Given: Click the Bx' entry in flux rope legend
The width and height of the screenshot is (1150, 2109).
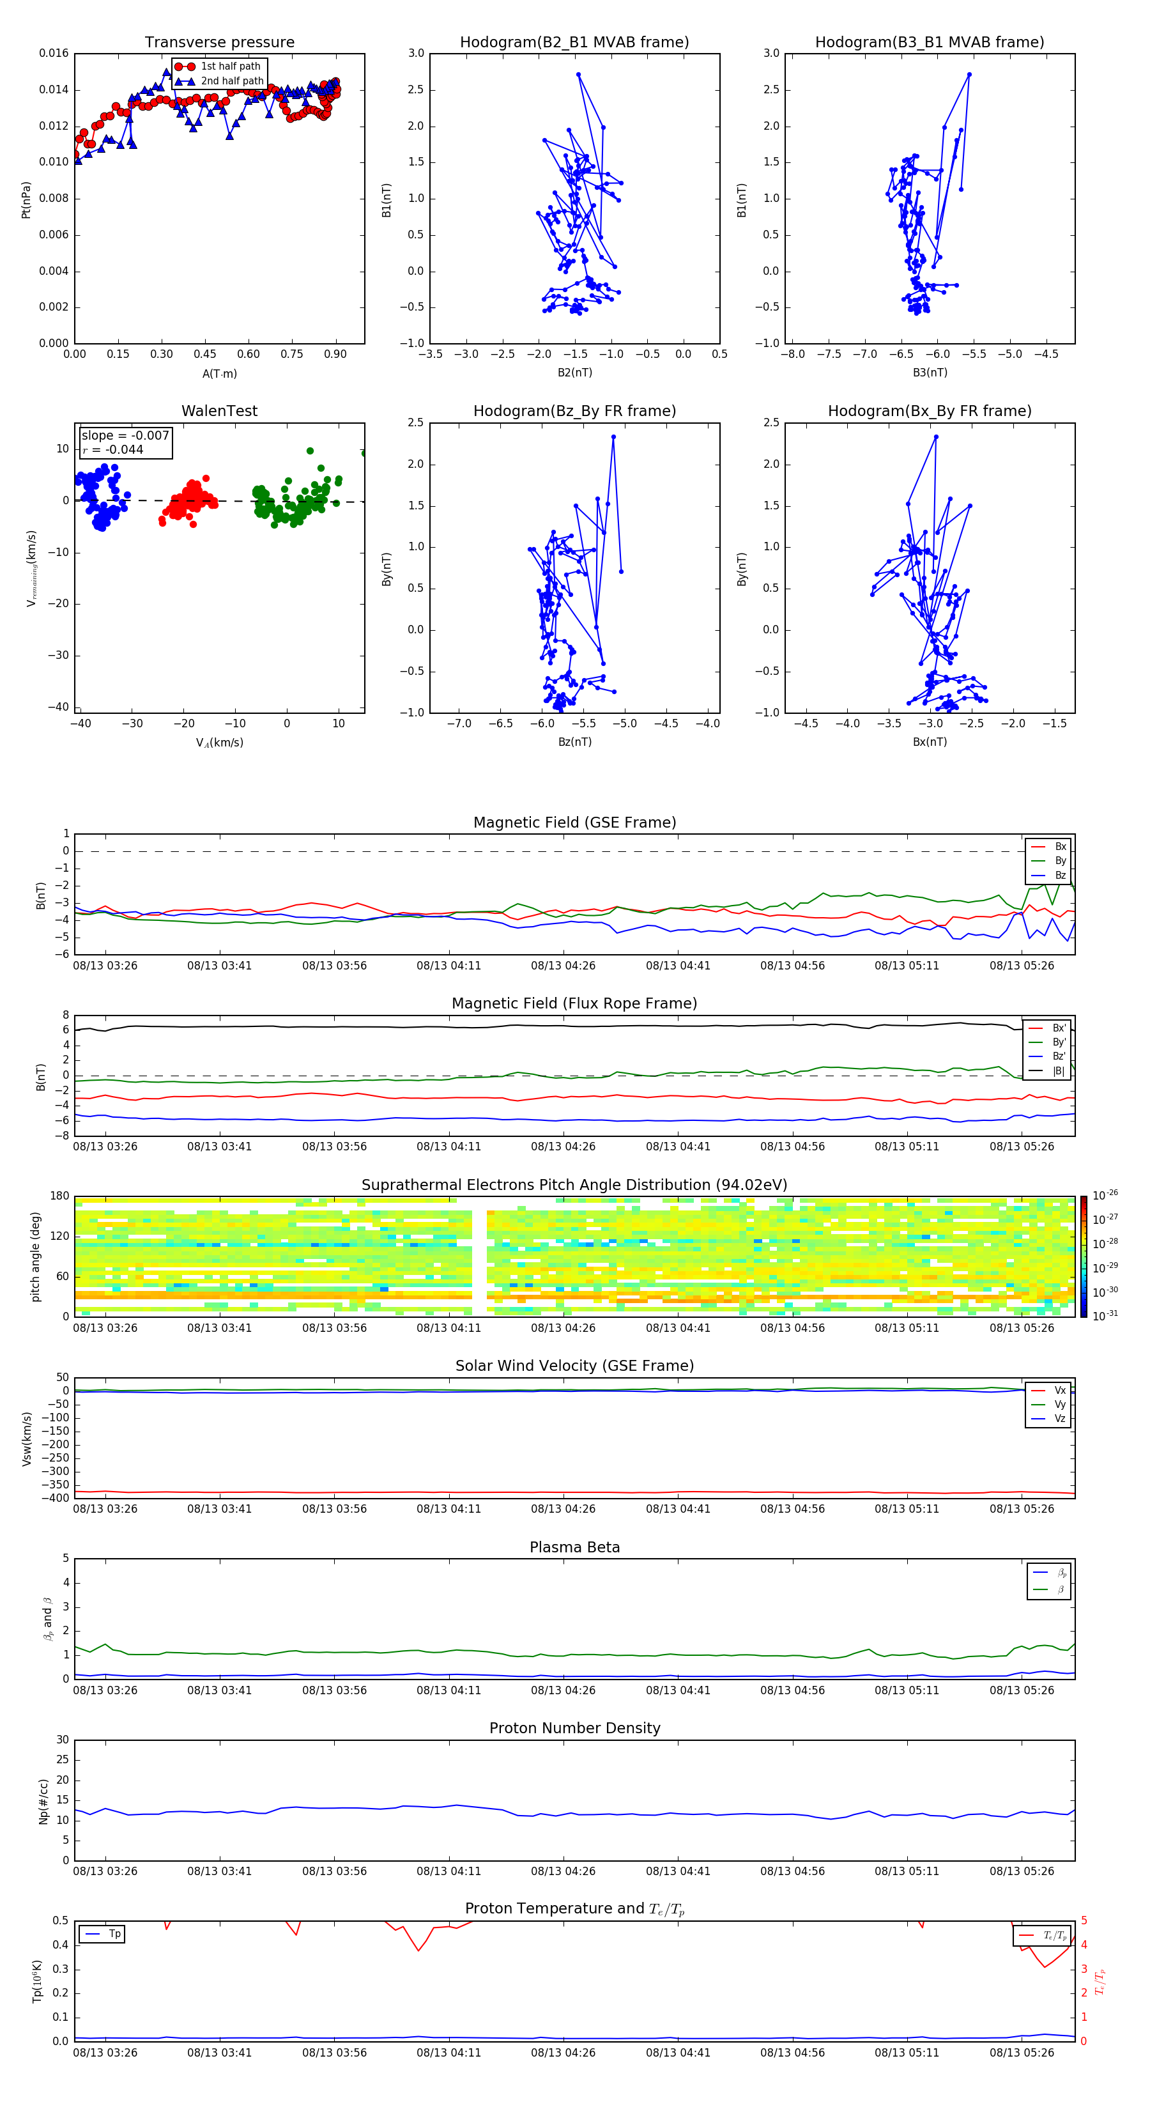Looking at the screenshot, I should tap(1048, 1028).
